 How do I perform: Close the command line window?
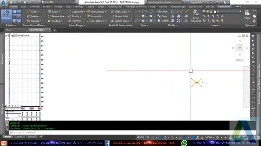pyautogui.click(x=7, y=125)
